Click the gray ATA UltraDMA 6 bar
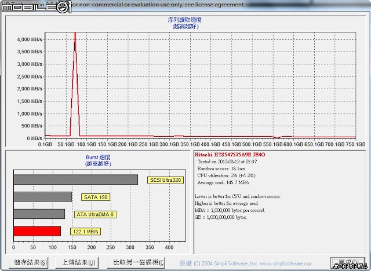This screenshot has width=371, height=271. click(x=39, y=214)
